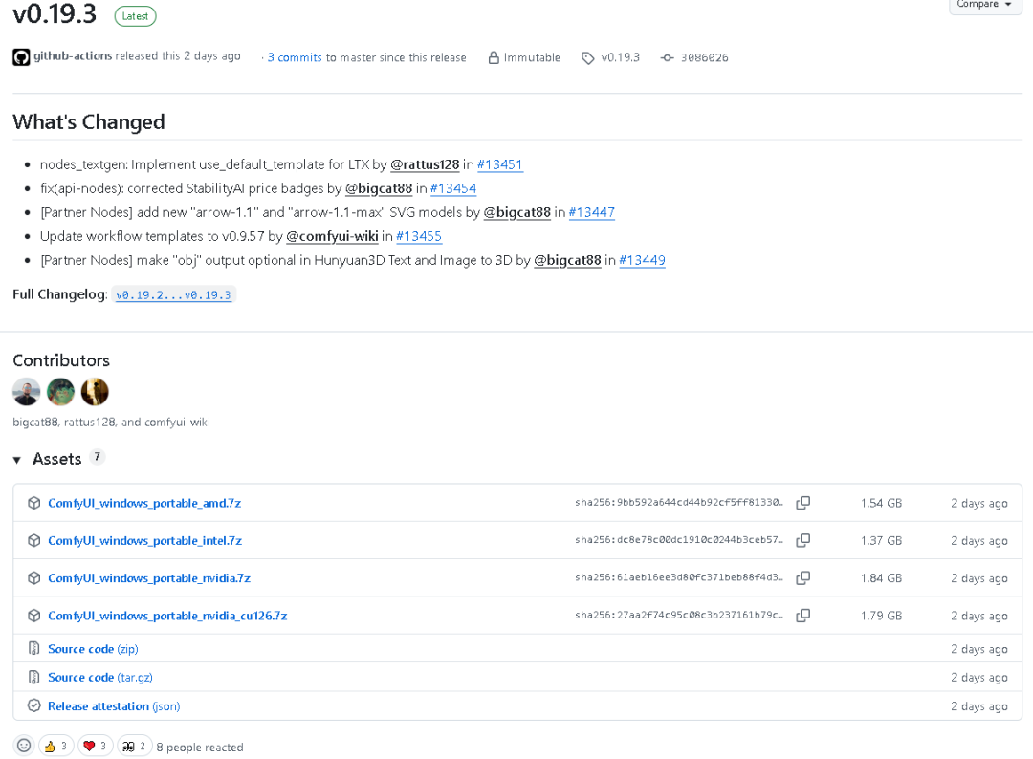Download ComfyUI_windows_portable_intel.7z
Viewport: 1033px width, 759px height.
pyautogui.click(x=145, y=540)
